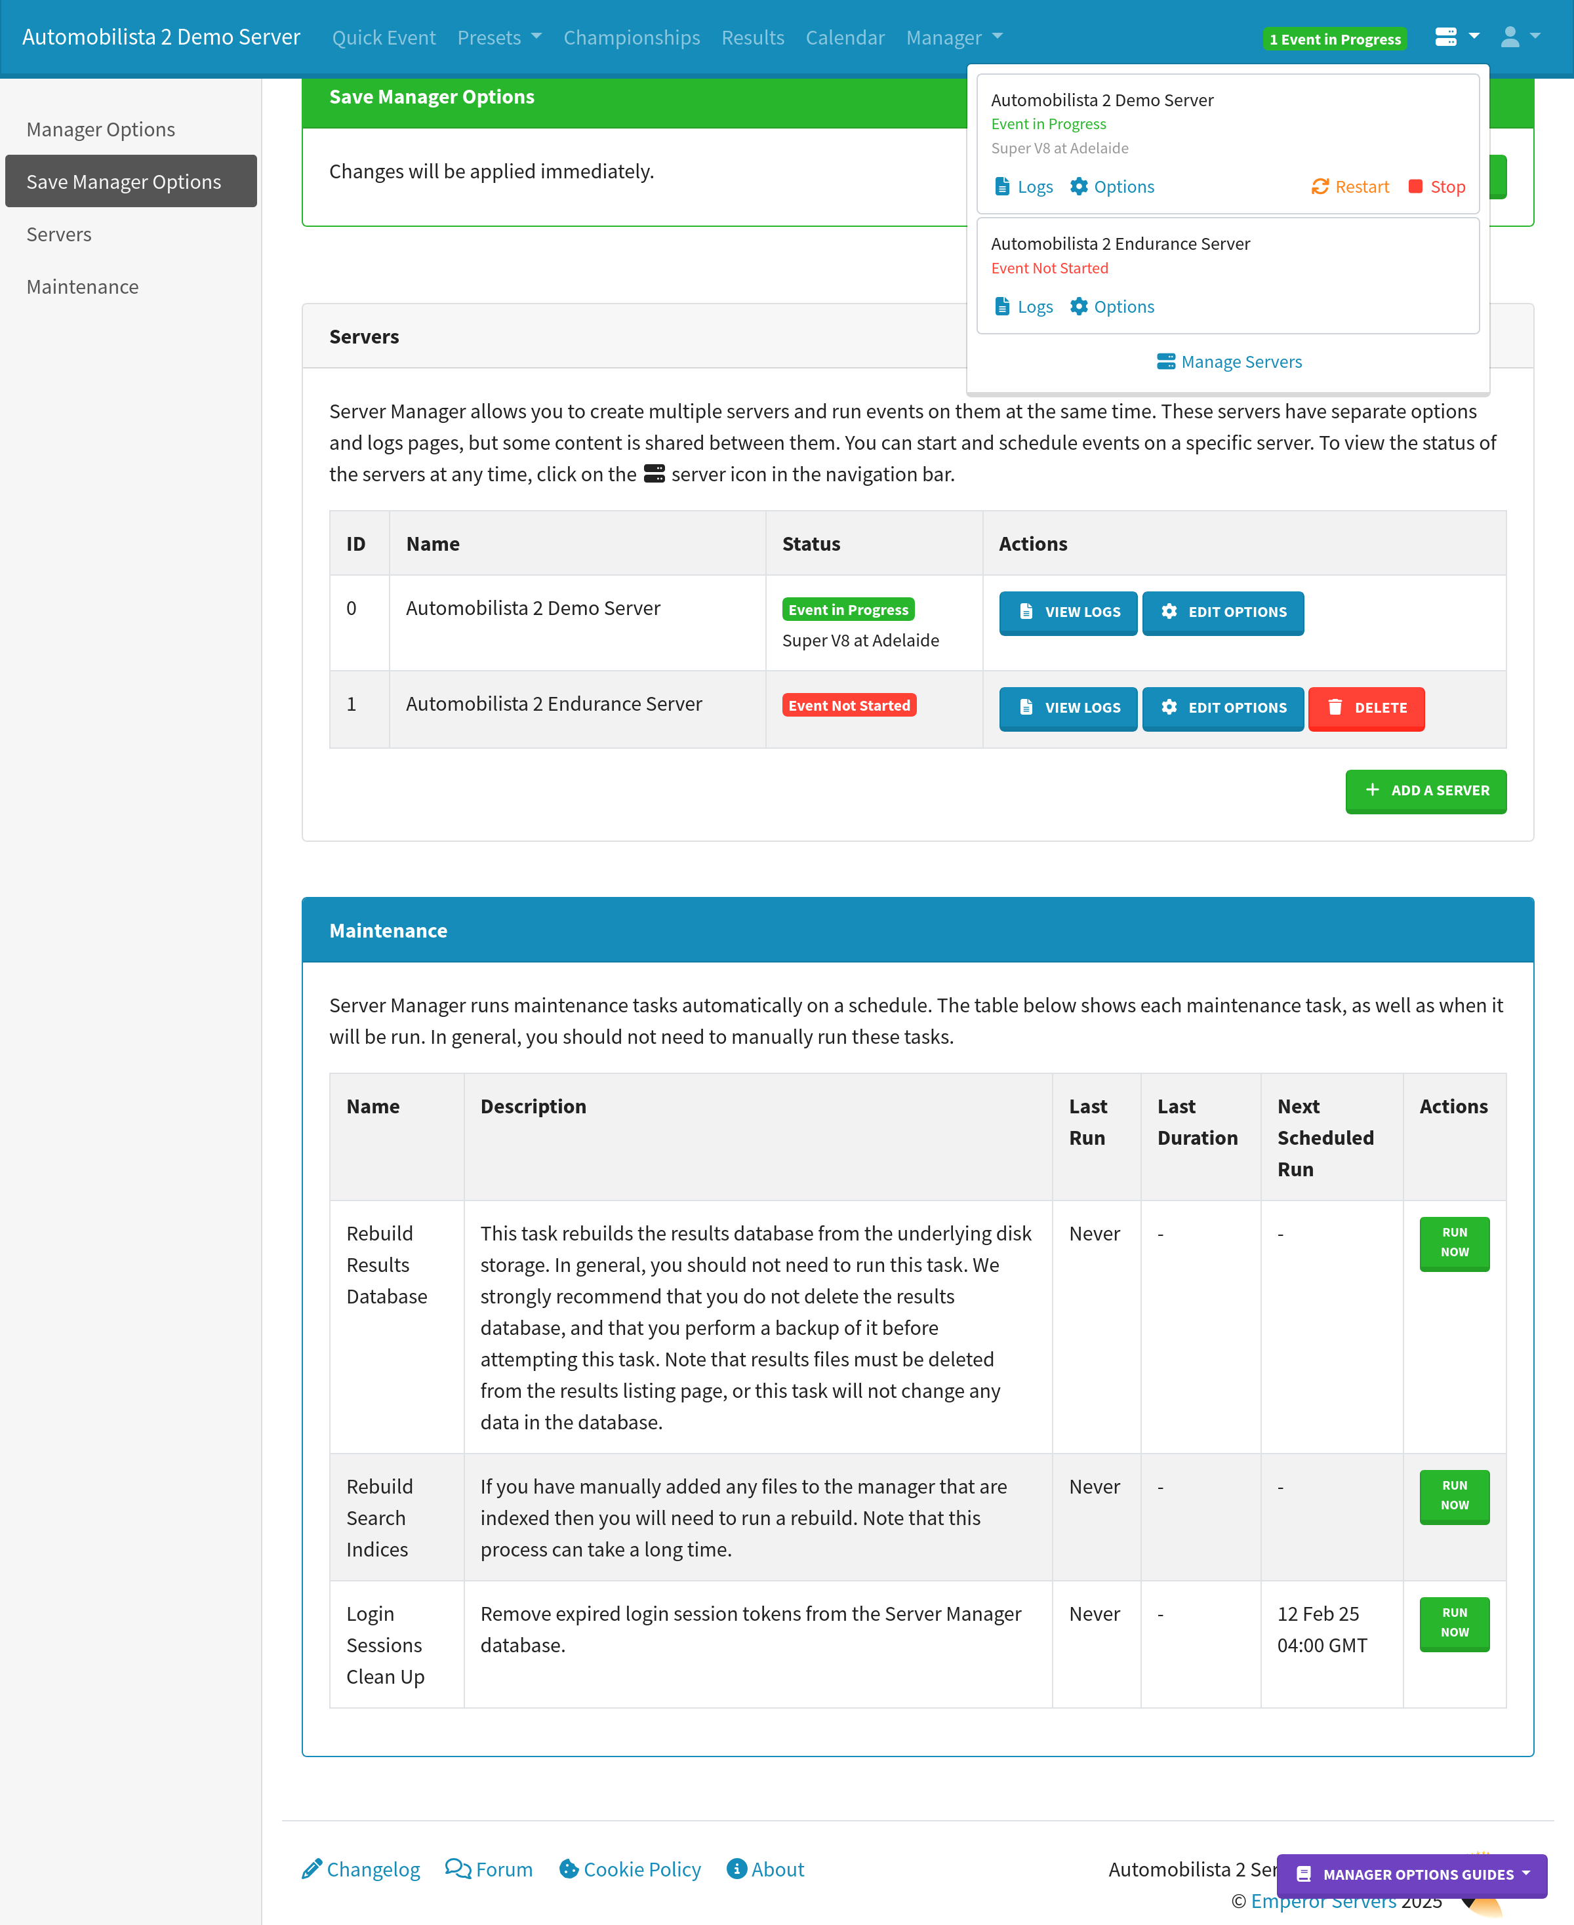Click Automobilista 2 Demo Server name in table
This screenshot has height=1925, width=1574.
point(533,608)
